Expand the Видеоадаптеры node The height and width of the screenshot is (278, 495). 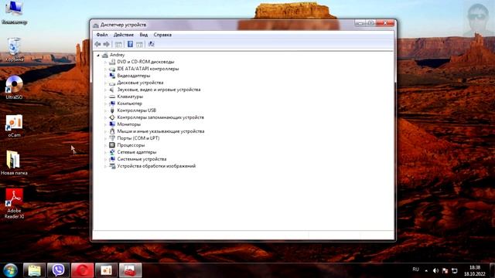click(x=105, y=76)
